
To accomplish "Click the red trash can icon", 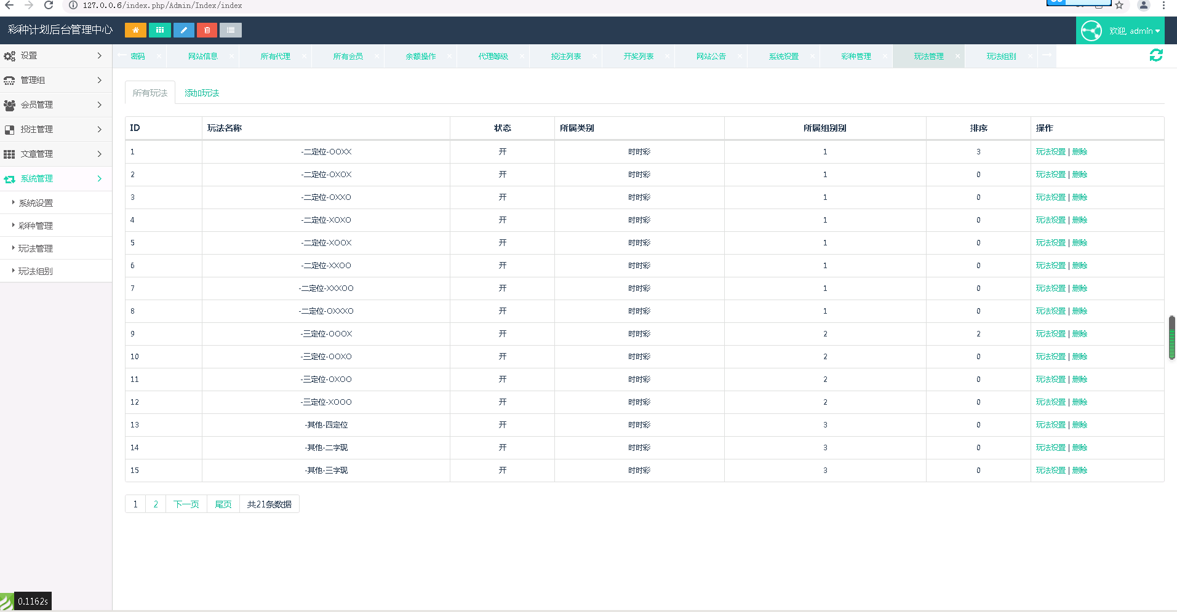I will (x=207, y=30).
